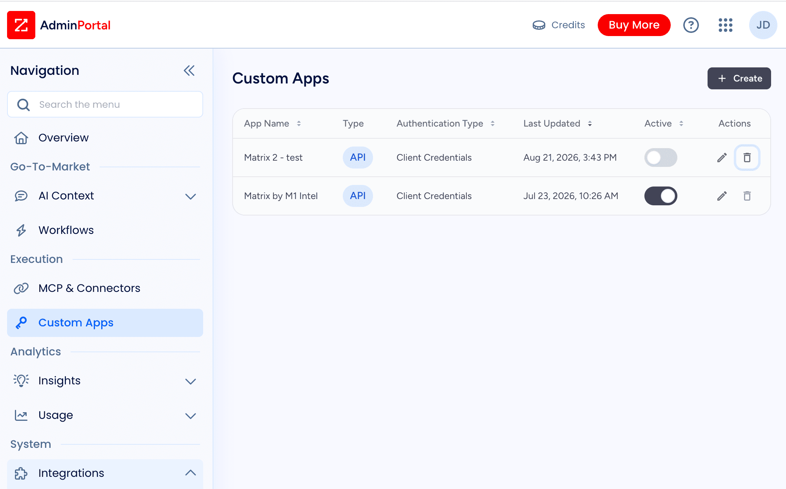Sort table by App Name arrows

299,123
